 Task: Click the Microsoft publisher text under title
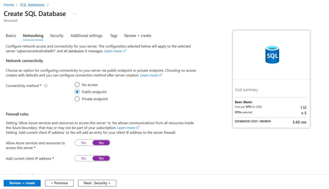coord(11,21)
